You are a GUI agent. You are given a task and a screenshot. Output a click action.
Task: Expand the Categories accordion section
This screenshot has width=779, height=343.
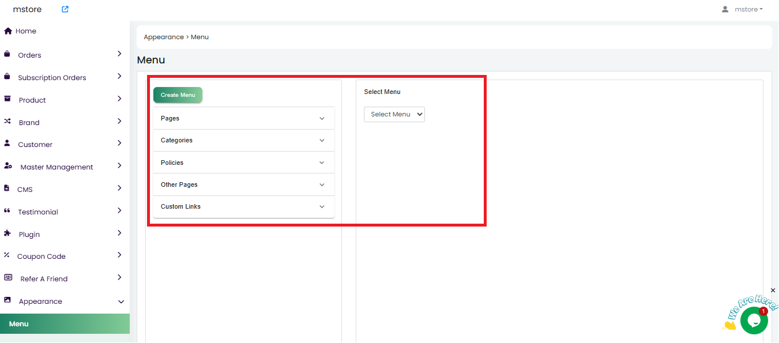tap(244, 140)
